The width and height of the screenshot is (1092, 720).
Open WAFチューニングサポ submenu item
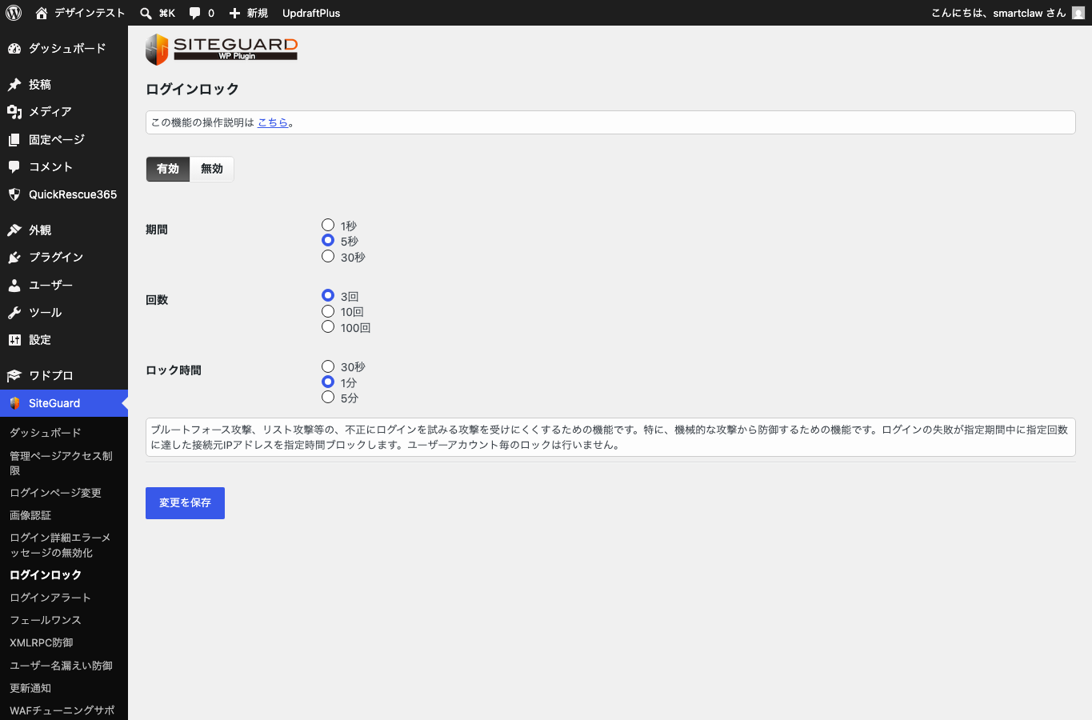tap(62, 710)
